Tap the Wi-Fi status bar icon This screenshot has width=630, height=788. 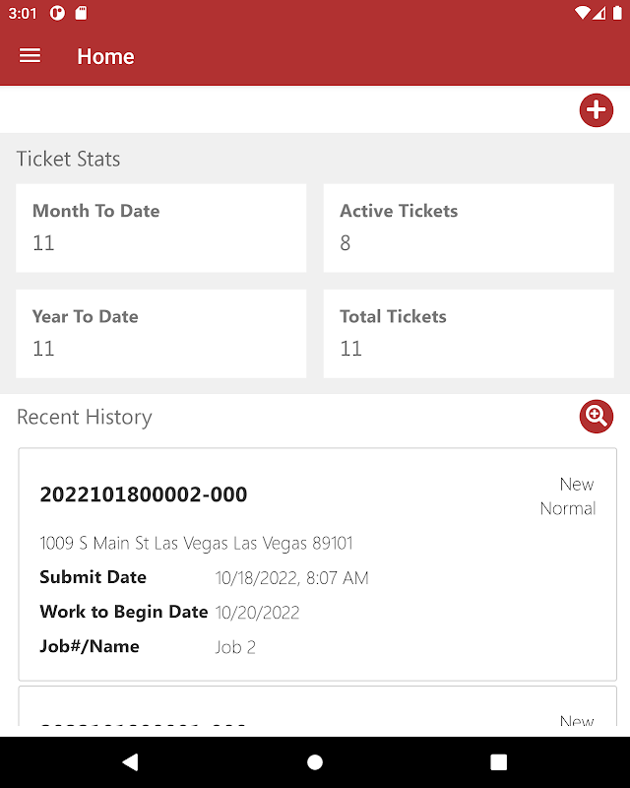pos(583,14)
